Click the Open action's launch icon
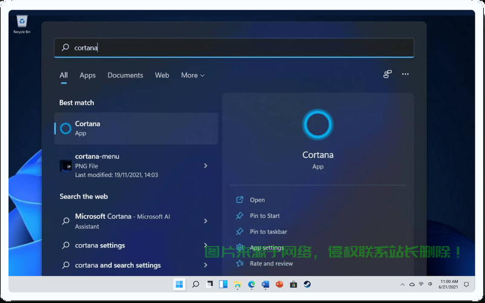Image resolution: width=485 pixels, height=303 pixels. 240,199
